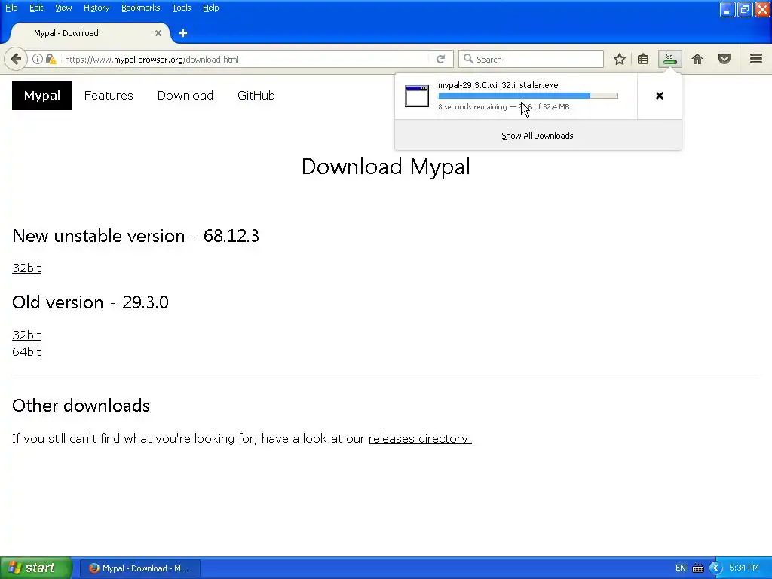772x579 pixels.
Task: Go to Features page
Action: (109, 96)
